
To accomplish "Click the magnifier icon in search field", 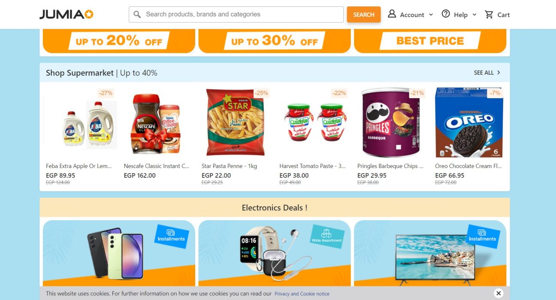I will pos(137,15).
